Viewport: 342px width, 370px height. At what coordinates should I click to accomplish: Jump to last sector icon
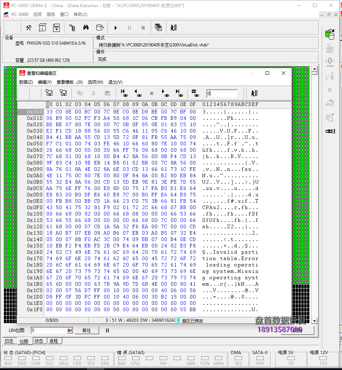(x=179, y=93)
